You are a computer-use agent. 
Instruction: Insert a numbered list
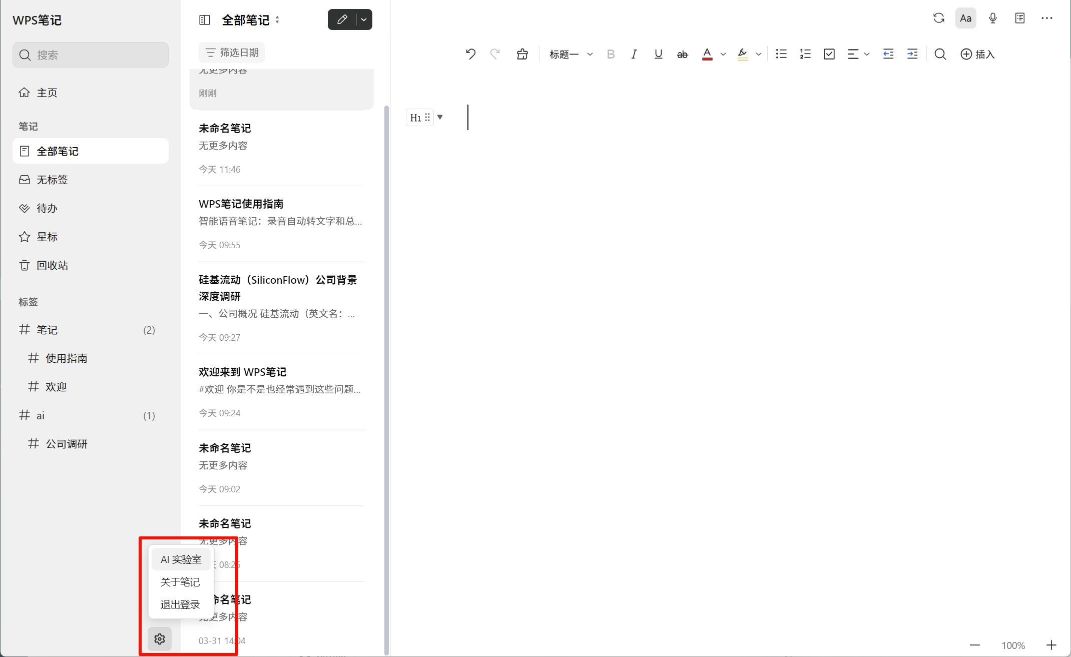(x=805, y=54)
